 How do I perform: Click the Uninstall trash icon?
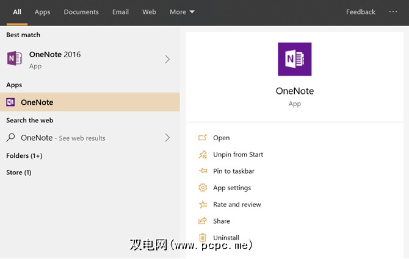point(203,238)
